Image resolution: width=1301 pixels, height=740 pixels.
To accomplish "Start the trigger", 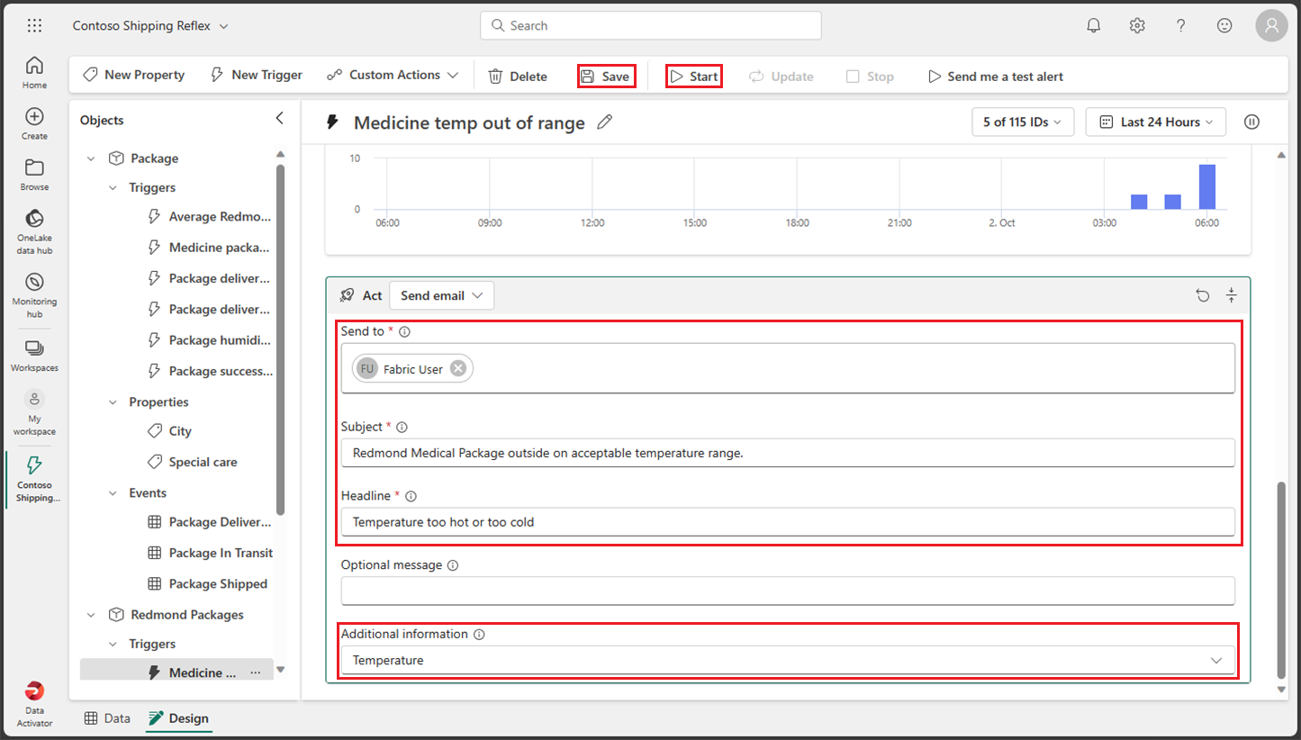I will pos(694,77).
